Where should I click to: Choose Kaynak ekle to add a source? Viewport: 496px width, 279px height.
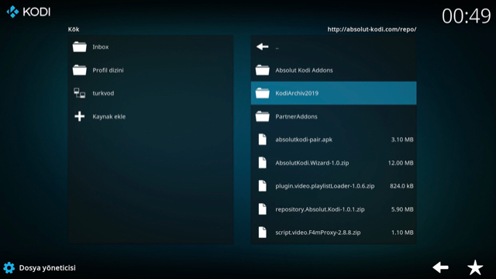point(108,116)
